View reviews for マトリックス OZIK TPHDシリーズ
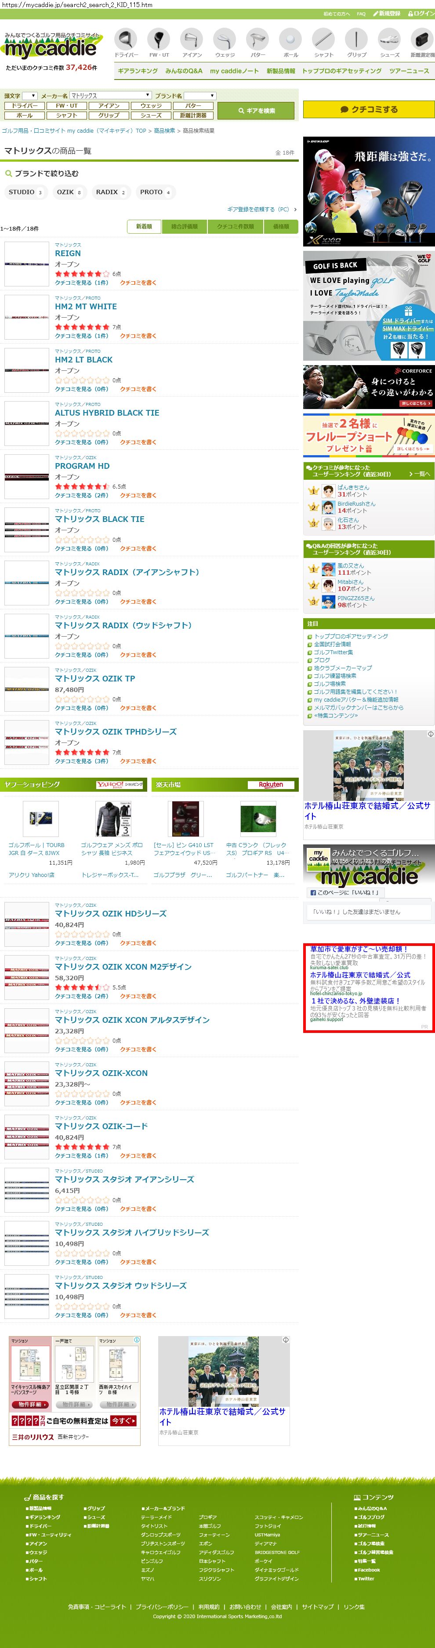Image resolution: width=435 pixels, height=1648 pixels. [x=81, y=761]
